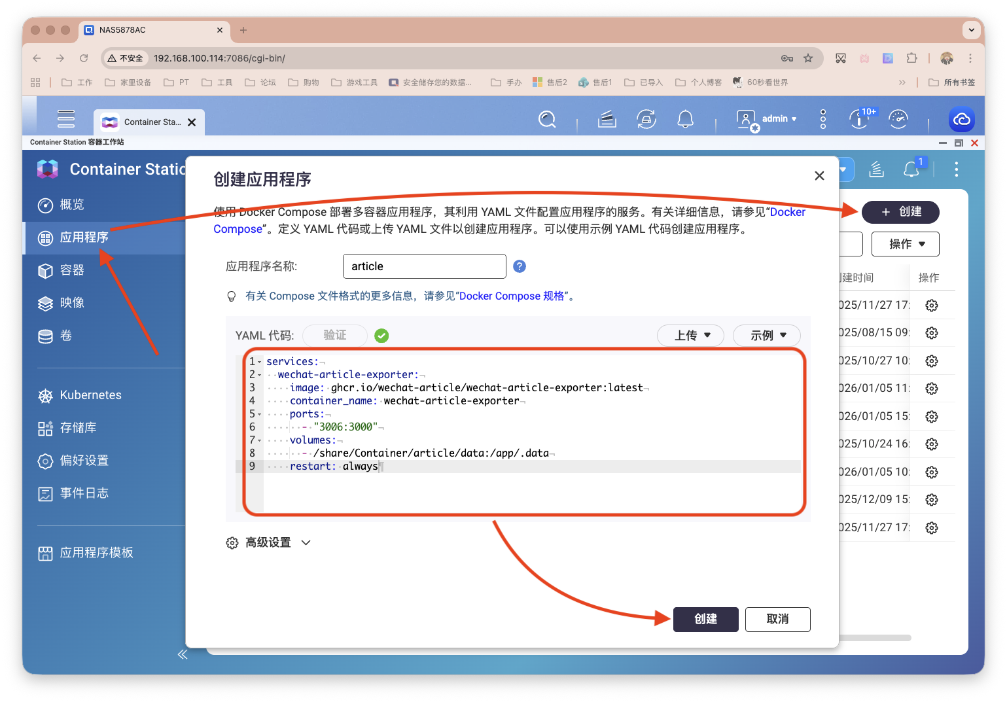Open the 上传 (Upload) dropdown
1007x702 pixels.
690,335
